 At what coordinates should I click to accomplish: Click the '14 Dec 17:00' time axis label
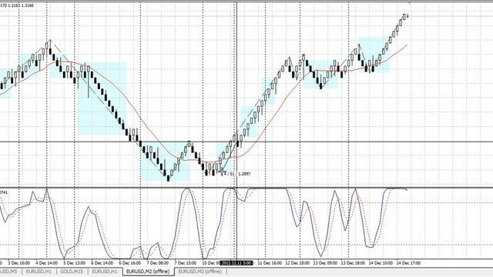pyautogui.click(x=408, y=263)
